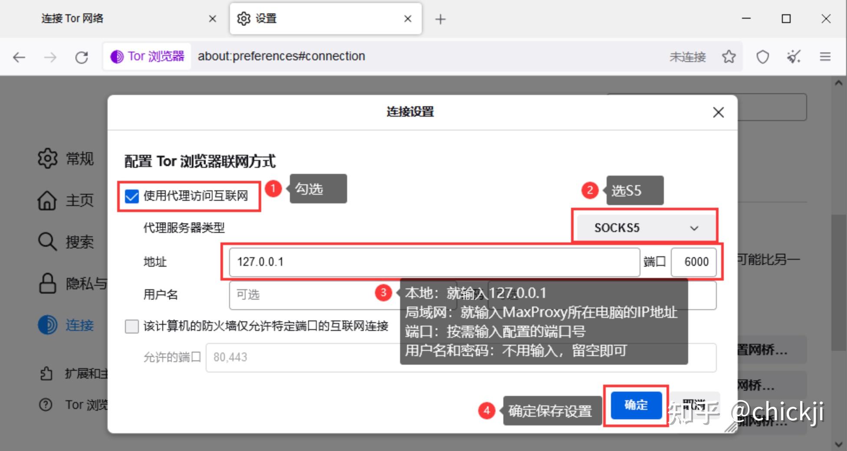This screenshot has width=847, height=451.
Task: Bookmark the page with the star icon
Action: coord(729,56)
